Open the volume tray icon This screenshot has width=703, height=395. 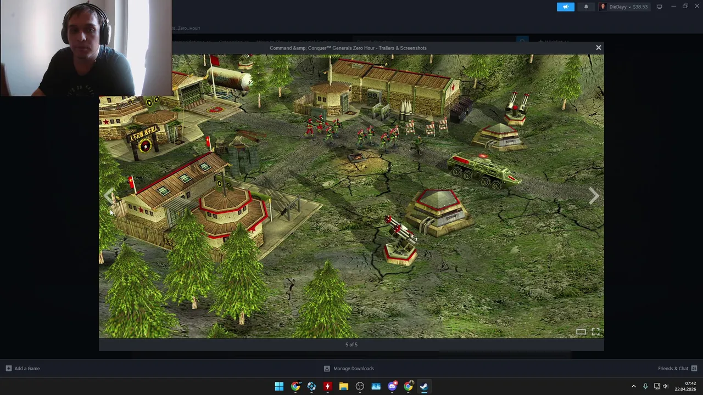click(665, 386)
